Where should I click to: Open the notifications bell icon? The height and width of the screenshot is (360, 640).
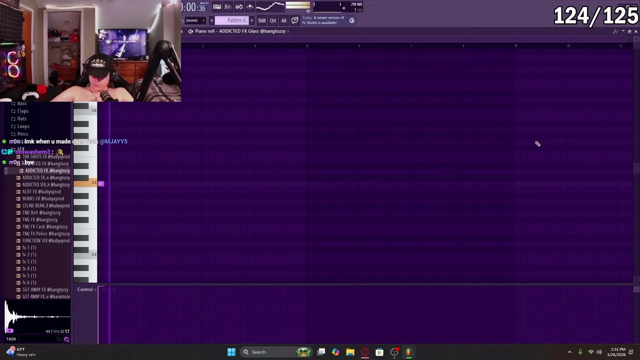631,352
